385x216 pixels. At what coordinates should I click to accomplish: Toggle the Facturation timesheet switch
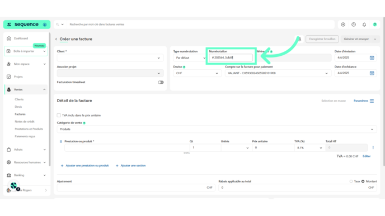point(161,82)
